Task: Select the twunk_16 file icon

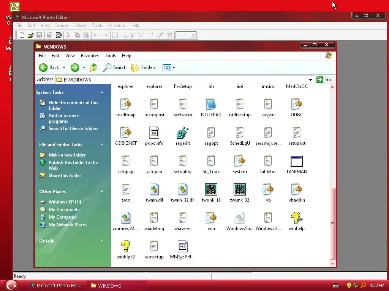Action: (211, 189)
